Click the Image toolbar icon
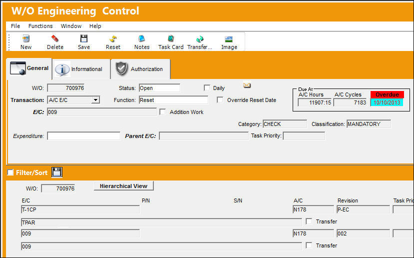414x258 pixels. click(229, 39)
